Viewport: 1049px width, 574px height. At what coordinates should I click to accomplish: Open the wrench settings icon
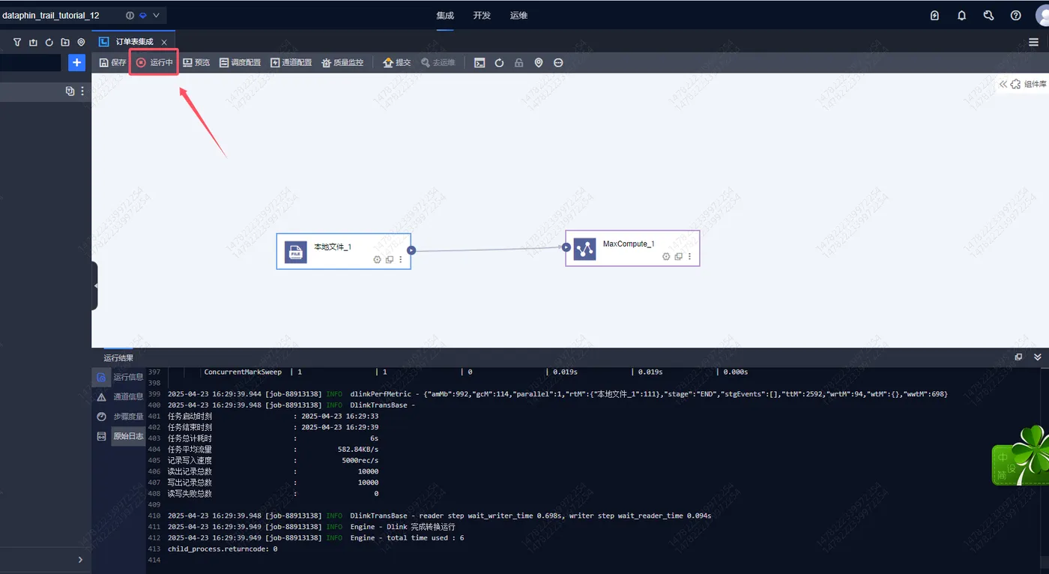point(988,15)
